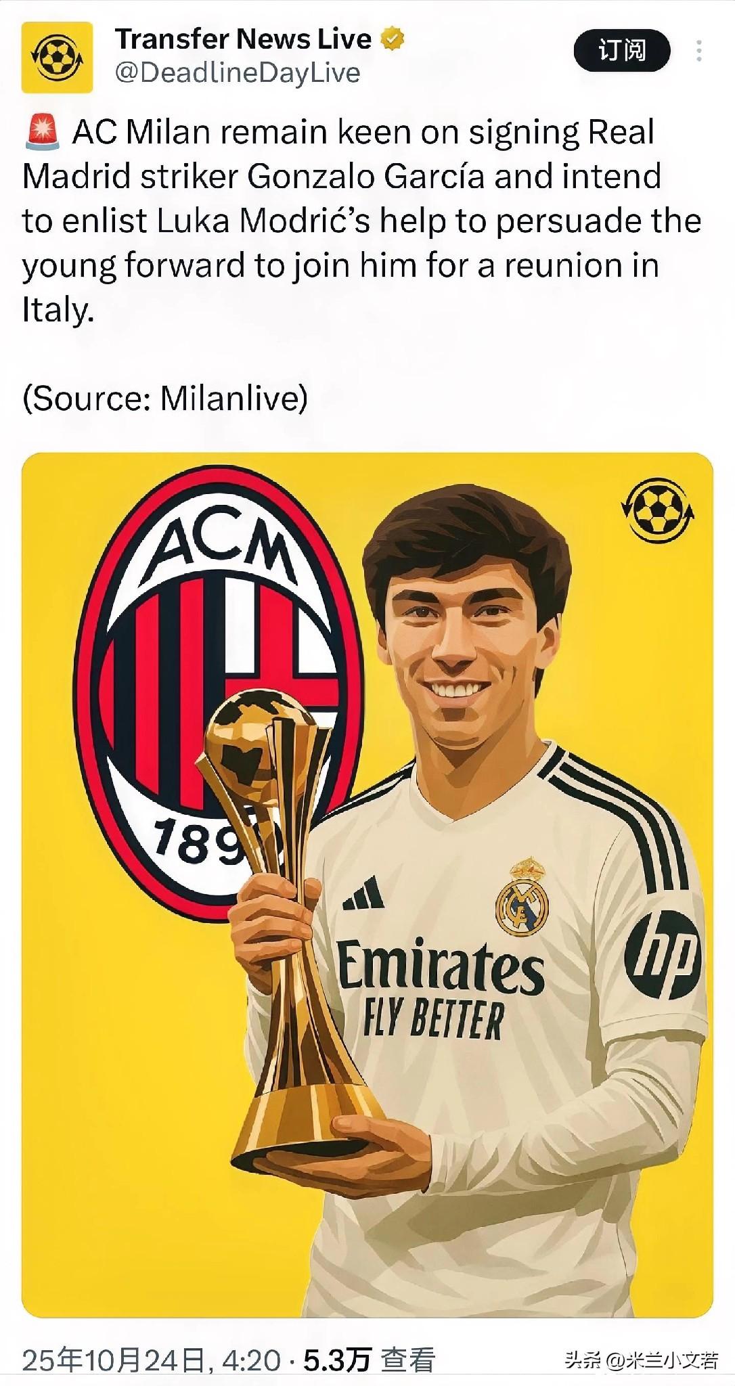Open the @DeadlineDayLive handle

pyautogui.click(x=238, y=72)
